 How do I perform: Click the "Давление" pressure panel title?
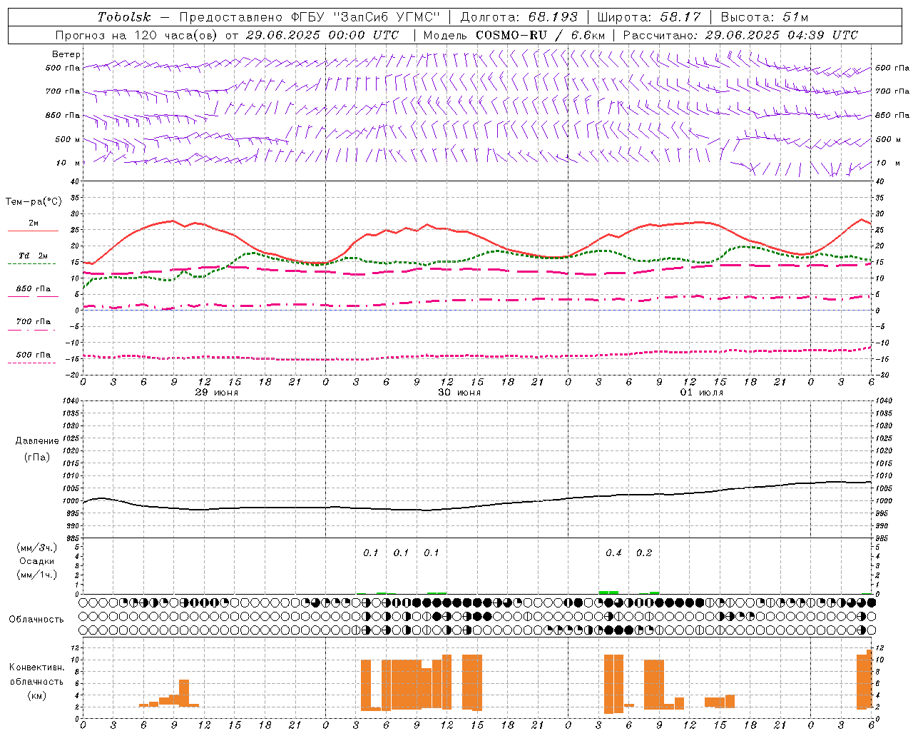[37, 441]
